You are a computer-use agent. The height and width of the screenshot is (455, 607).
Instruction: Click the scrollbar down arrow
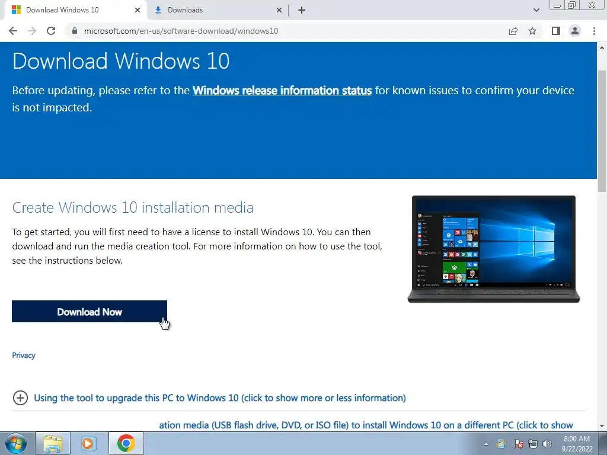[x=602, y=426]
